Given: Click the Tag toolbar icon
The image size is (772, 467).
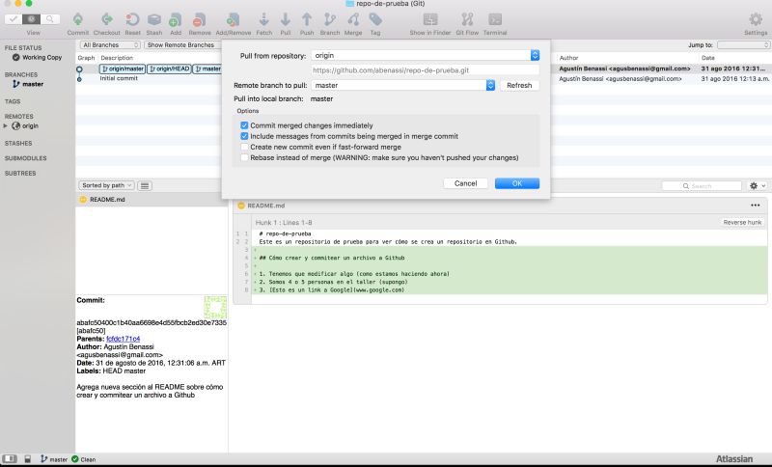Looking at the screenshot, I should point(375,20).
